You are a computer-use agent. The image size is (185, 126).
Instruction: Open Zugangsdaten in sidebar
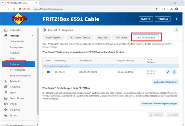pyautogui.click(x=17, y=47)
